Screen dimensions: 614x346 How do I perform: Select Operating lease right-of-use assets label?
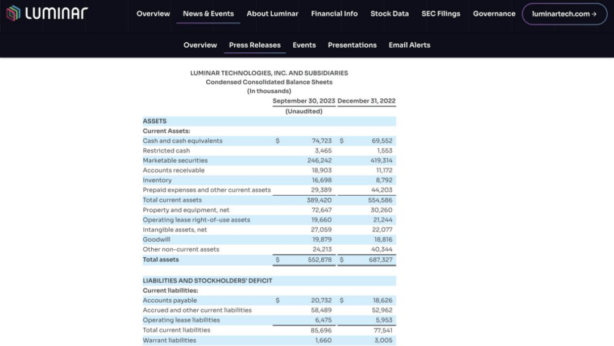click(x=196, y=220)
